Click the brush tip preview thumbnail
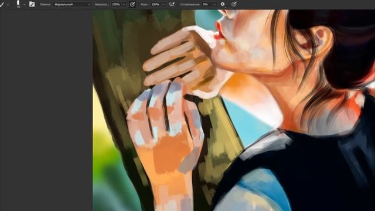The image size is (375, 211). pyautogui.click(x=18, y=4)
